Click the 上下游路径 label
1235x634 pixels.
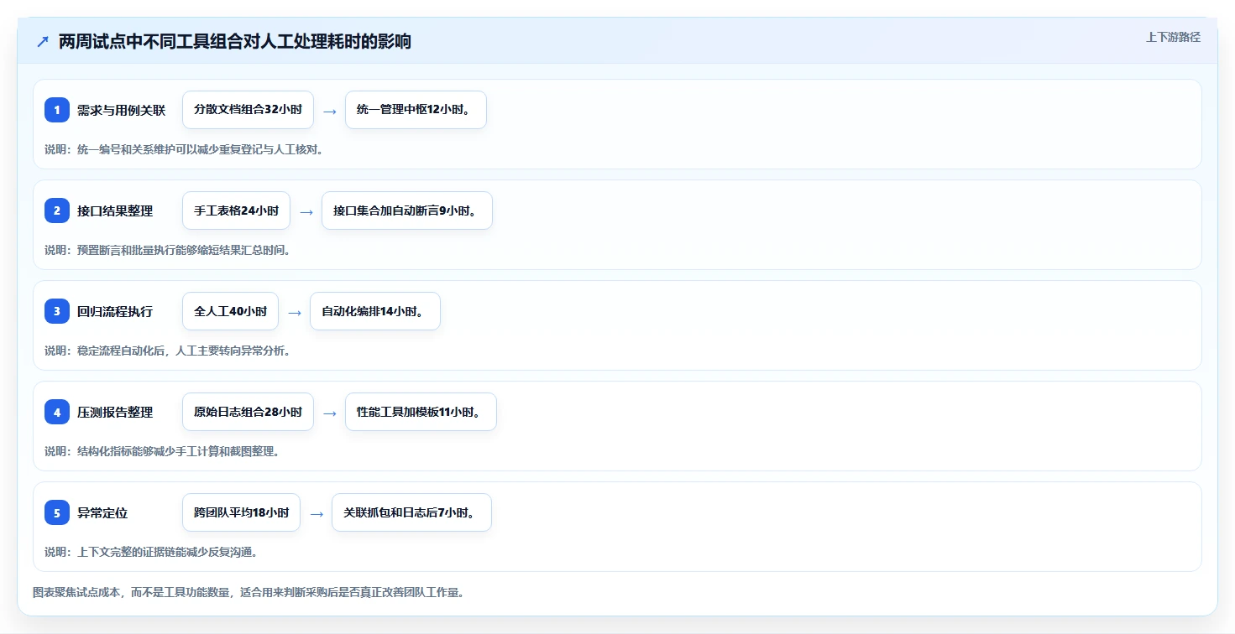pyautogui.click(x=1173, y=37)
